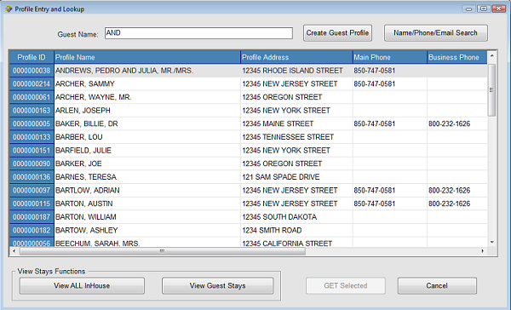511x310 pixels.
Task: Select profile ID 0000000136
Action: click(32, 177)
